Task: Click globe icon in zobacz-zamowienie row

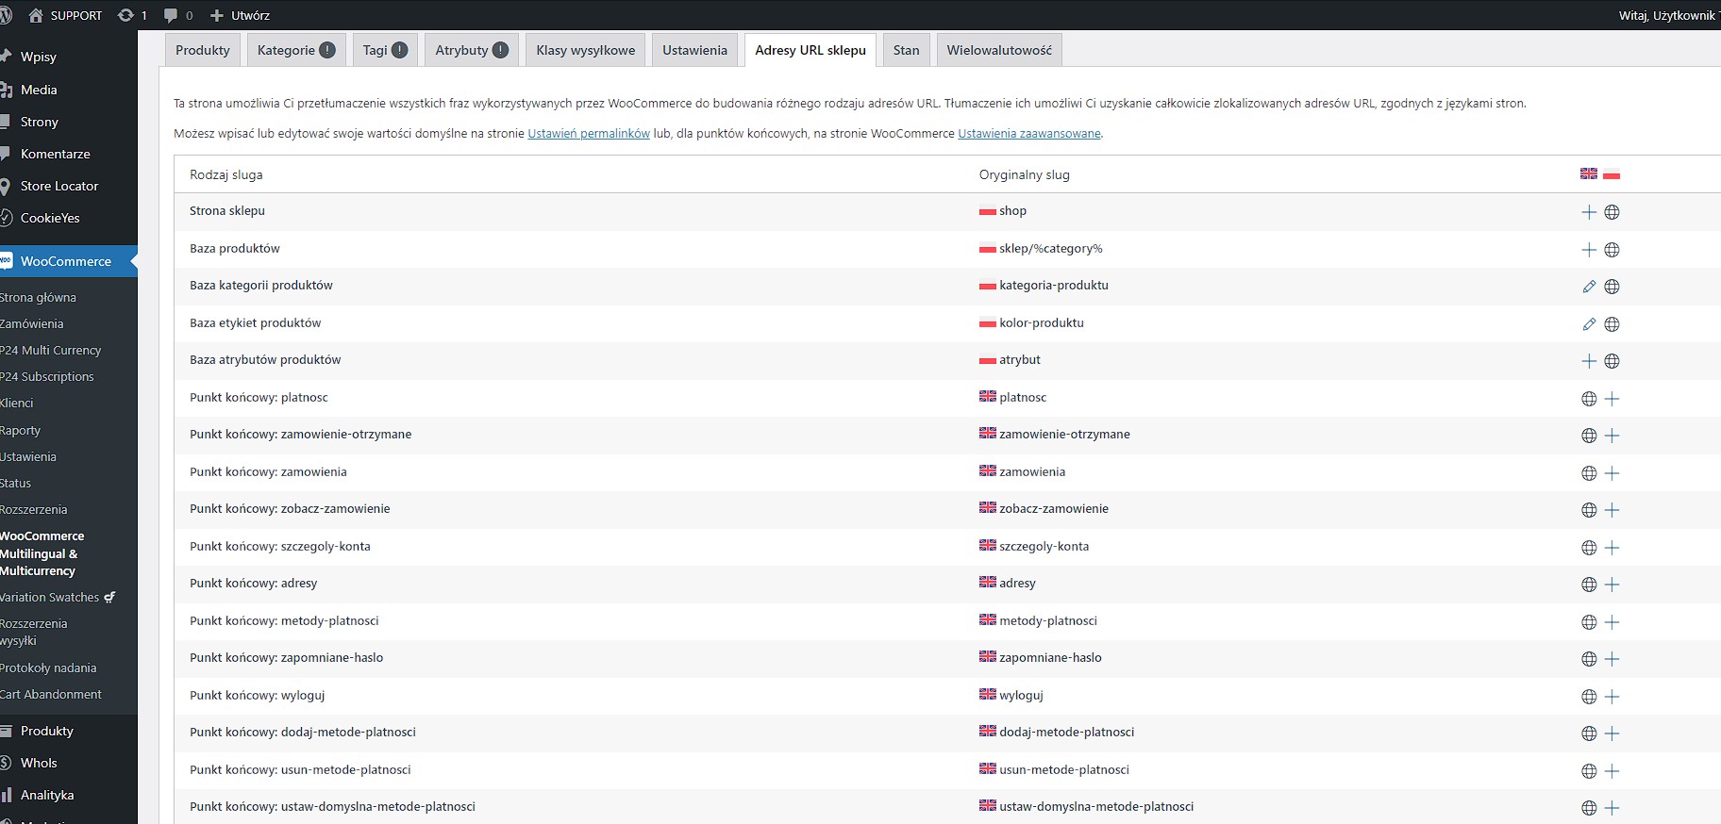Action: point(1589,510)
